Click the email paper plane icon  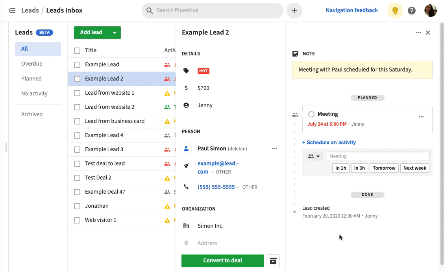186,166
